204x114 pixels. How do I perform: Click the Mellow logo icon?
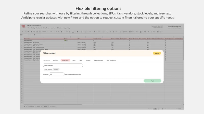point(23,26)
